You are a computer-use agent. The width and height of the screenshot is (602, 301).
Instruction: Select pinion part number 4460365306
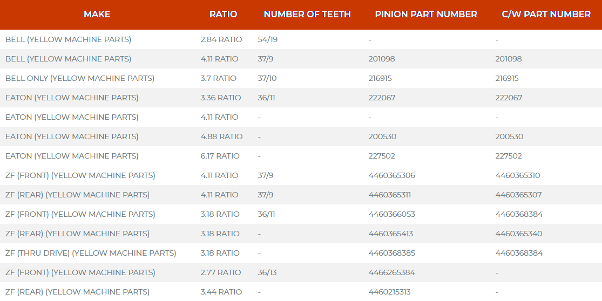coord(391,175)
